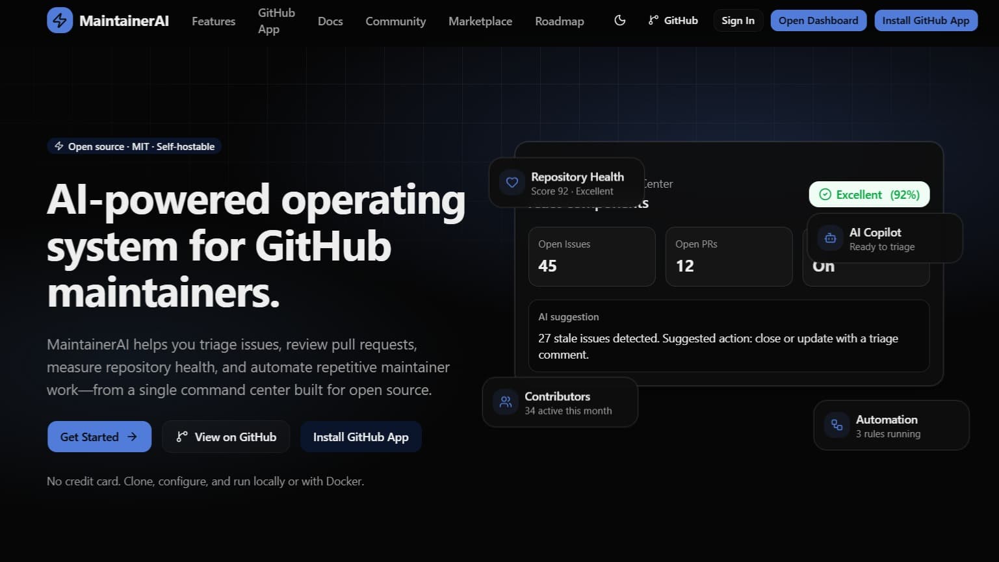
Task: Click the bolt icon in Open source badge
Action: coord(59,146)
